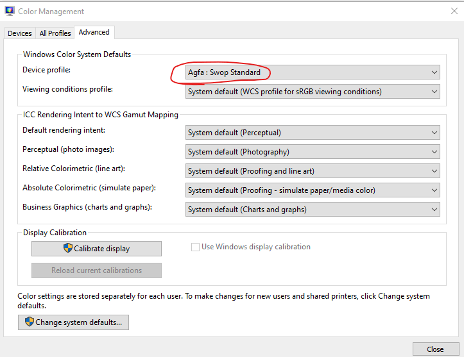Switch to the All Profiles tab
Viewport: 464px width, 357px height.
[x=55, y=33]
